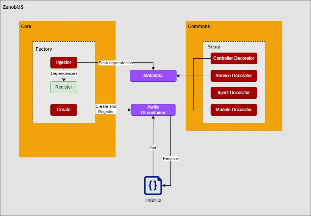
Task: Select the green Register block
Action: (x=64, y=87)
